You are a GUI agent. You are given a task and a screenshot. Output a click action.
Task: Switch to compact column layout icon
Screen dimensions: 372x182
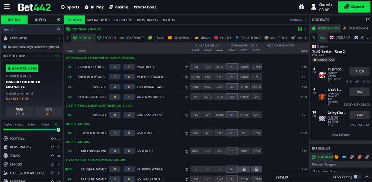(x=305, y=29)
